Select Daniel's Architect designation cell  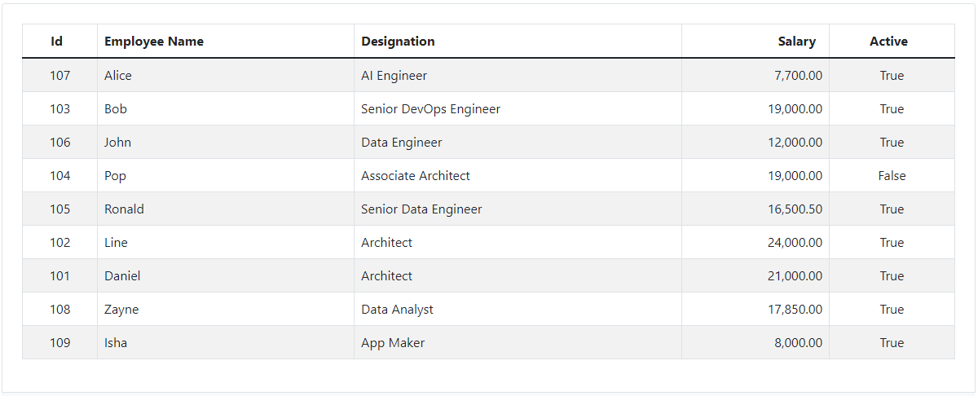(386, 276)
